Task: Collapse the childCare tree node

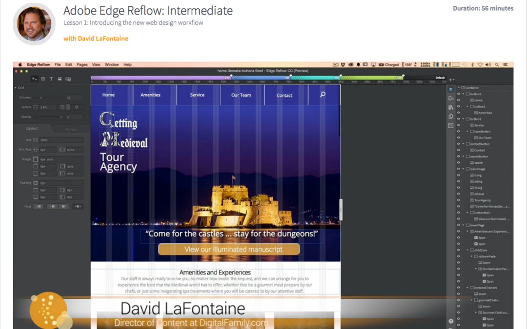Action: 467,250
